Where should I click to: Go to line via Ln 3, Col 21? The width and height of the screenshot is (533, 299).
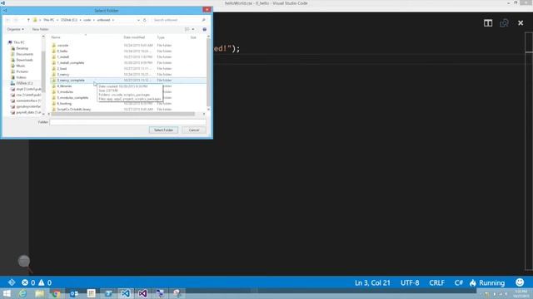[x=372, y=282]
